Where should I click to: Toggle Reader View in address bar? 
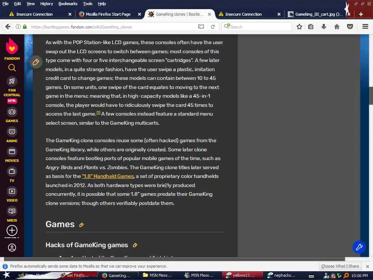(x=201, y=27)
